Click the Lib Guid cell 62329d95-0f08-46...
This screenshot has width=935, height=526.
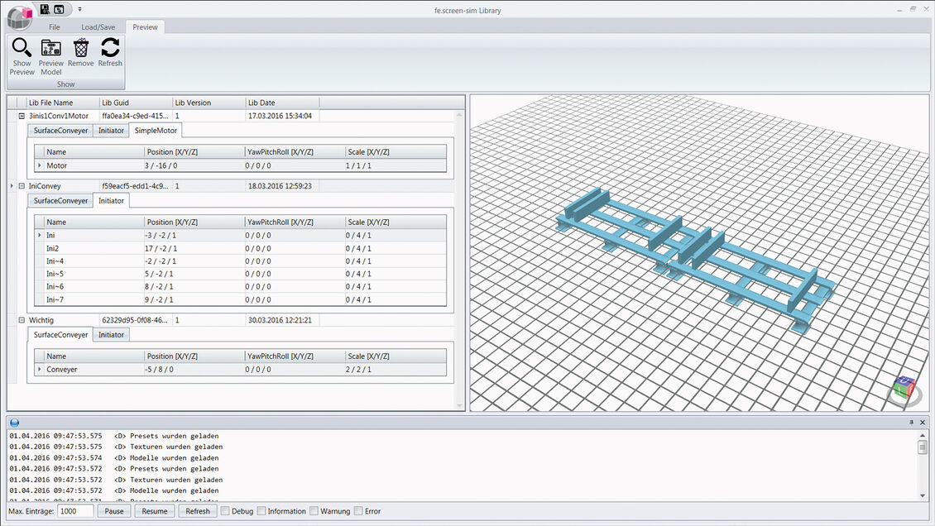point(136,321)
